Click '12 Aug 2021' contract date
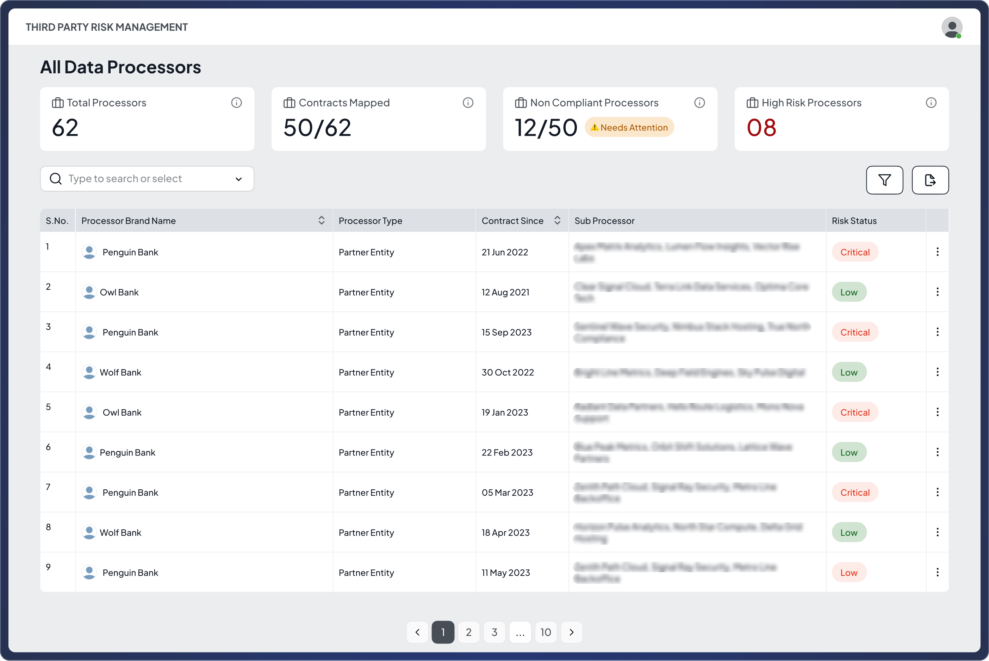The width and height of the screenshot is (989, 661). click(x=505, y=292)
